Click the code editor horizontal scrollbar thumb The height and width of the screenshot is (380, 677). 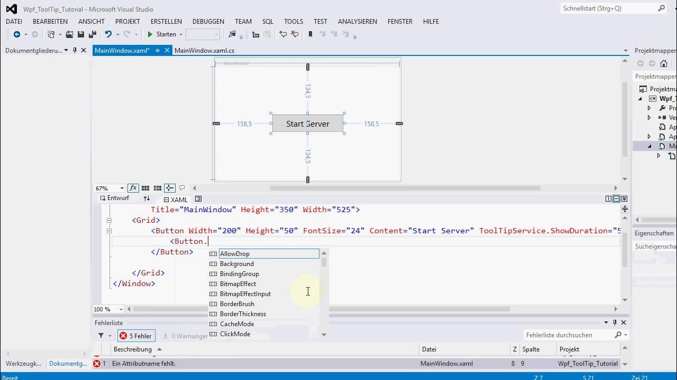(321, 309)
